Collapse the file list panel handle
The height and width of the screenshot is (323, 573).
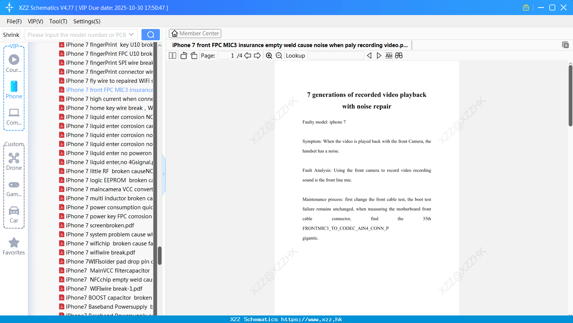pos(164,174)
